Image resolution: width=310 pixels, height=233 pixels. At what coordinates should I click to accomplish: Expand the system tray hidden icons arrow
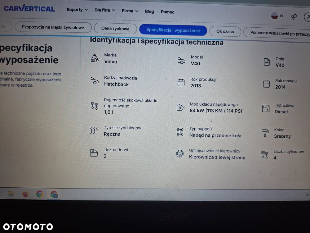[x=308, y=195]
